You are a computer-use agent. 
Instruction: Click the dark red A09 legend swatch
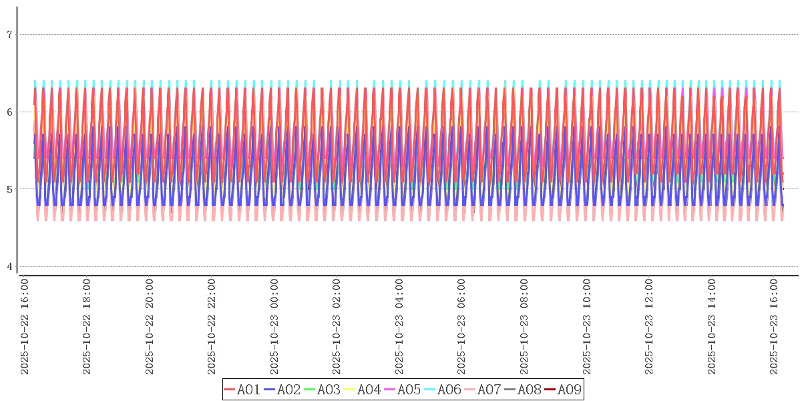click(x=550, y=390)
